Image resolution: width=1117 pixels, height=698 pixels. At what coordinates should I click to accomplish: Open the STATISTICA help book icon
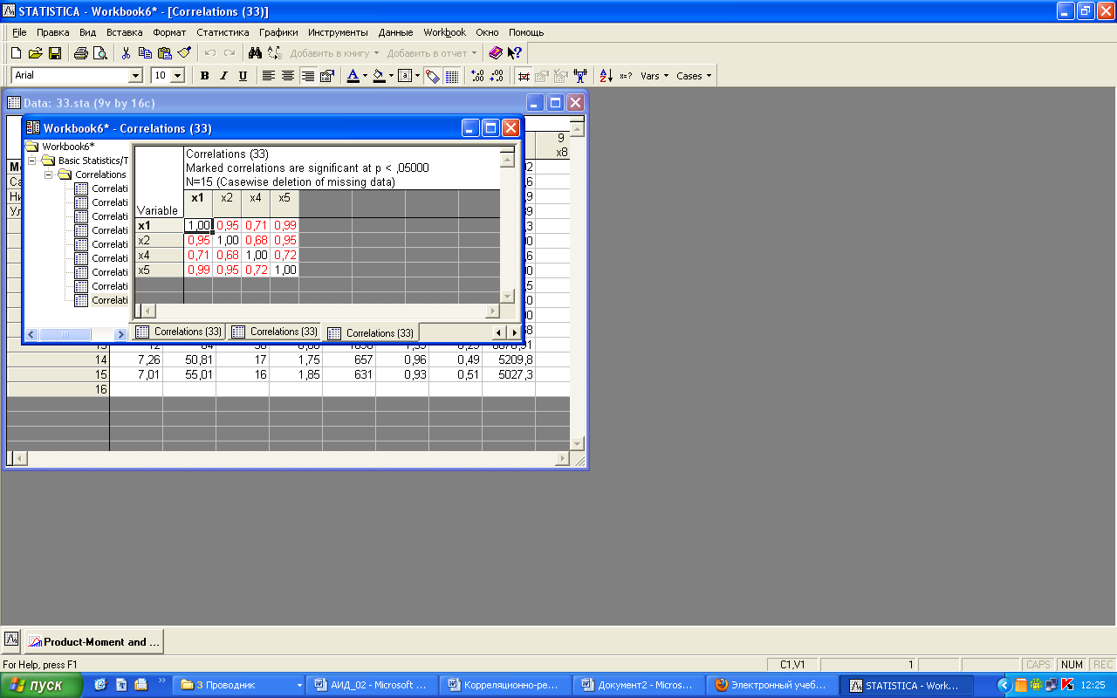pyautogui.click(x=496, y=53)
